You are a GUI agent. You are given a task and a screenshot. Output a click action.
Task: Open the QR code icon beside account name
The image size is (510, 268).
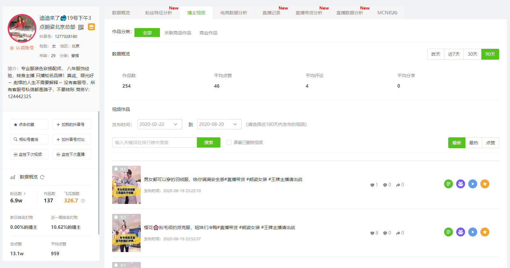click(x=81, y=27)
